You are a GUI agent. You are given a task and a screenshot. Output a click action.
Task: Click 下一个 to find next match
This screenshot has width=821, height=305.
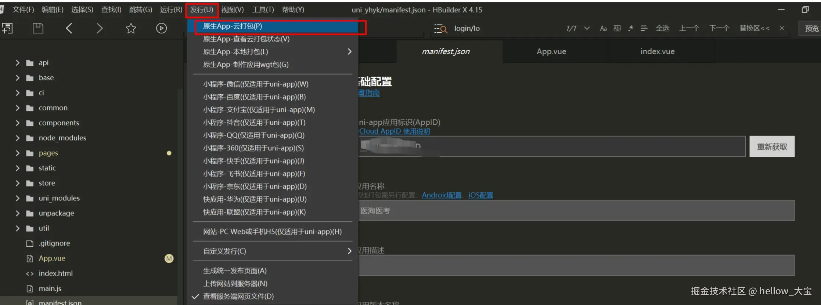[x=719, y=28]
